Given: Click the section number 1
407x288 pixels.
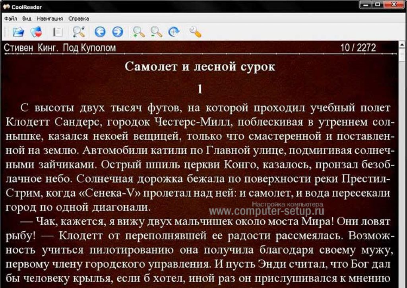Looking at the screenshot, I should pos(200,89).
